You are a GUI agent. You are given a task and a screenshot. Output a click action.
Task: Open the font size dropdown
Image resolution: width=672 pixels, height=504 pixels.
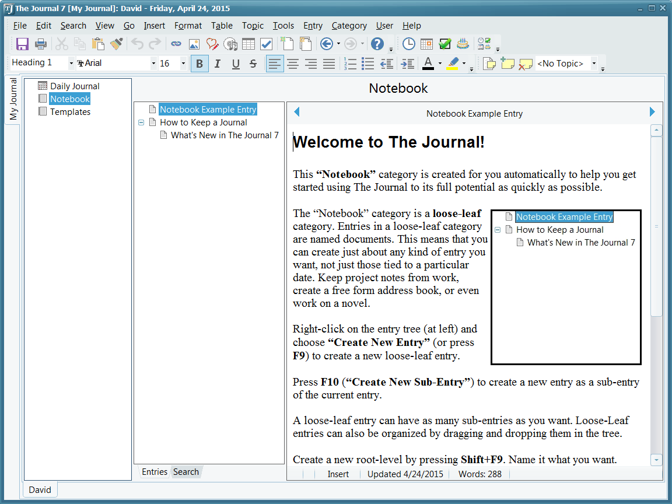[183, 64]
